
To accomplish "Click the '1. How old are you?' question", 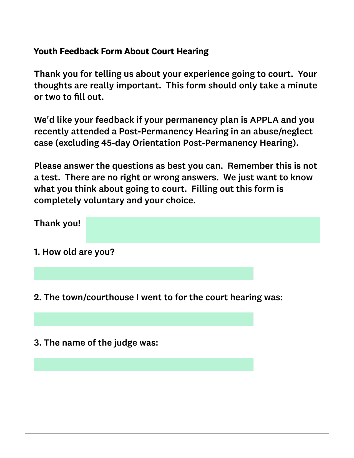I will coord(74,252).
